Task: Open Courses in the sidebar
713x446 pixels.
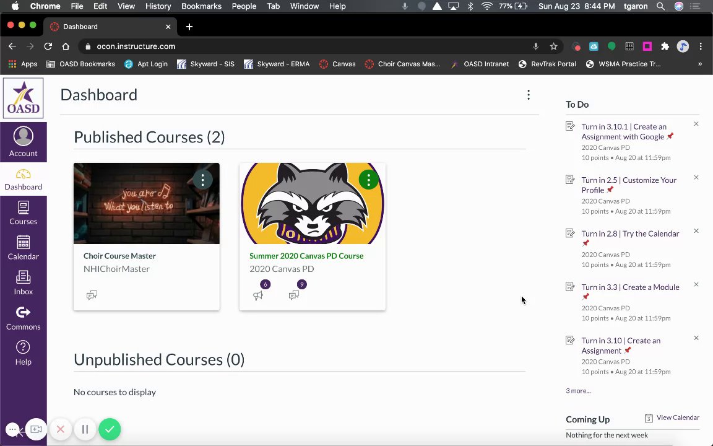Action: point(23,214)
